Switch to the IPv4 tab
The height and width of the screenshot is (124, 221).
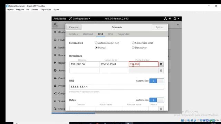pos(100,34)
